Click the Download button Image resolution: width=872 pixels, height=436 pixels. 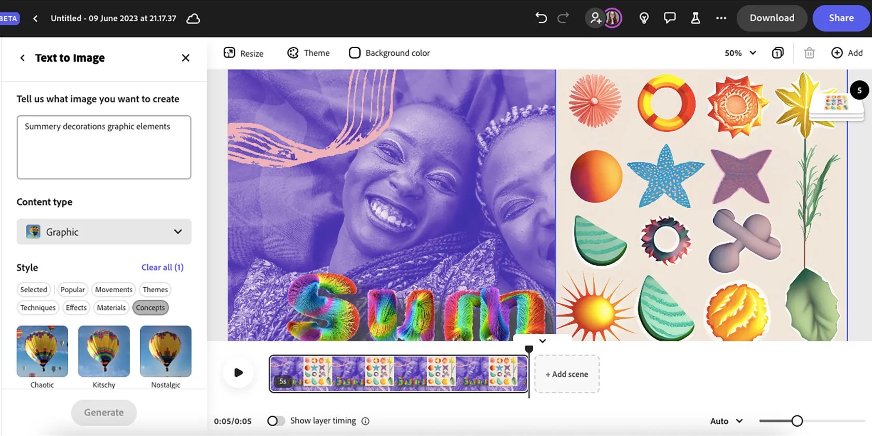pos(772,18)
